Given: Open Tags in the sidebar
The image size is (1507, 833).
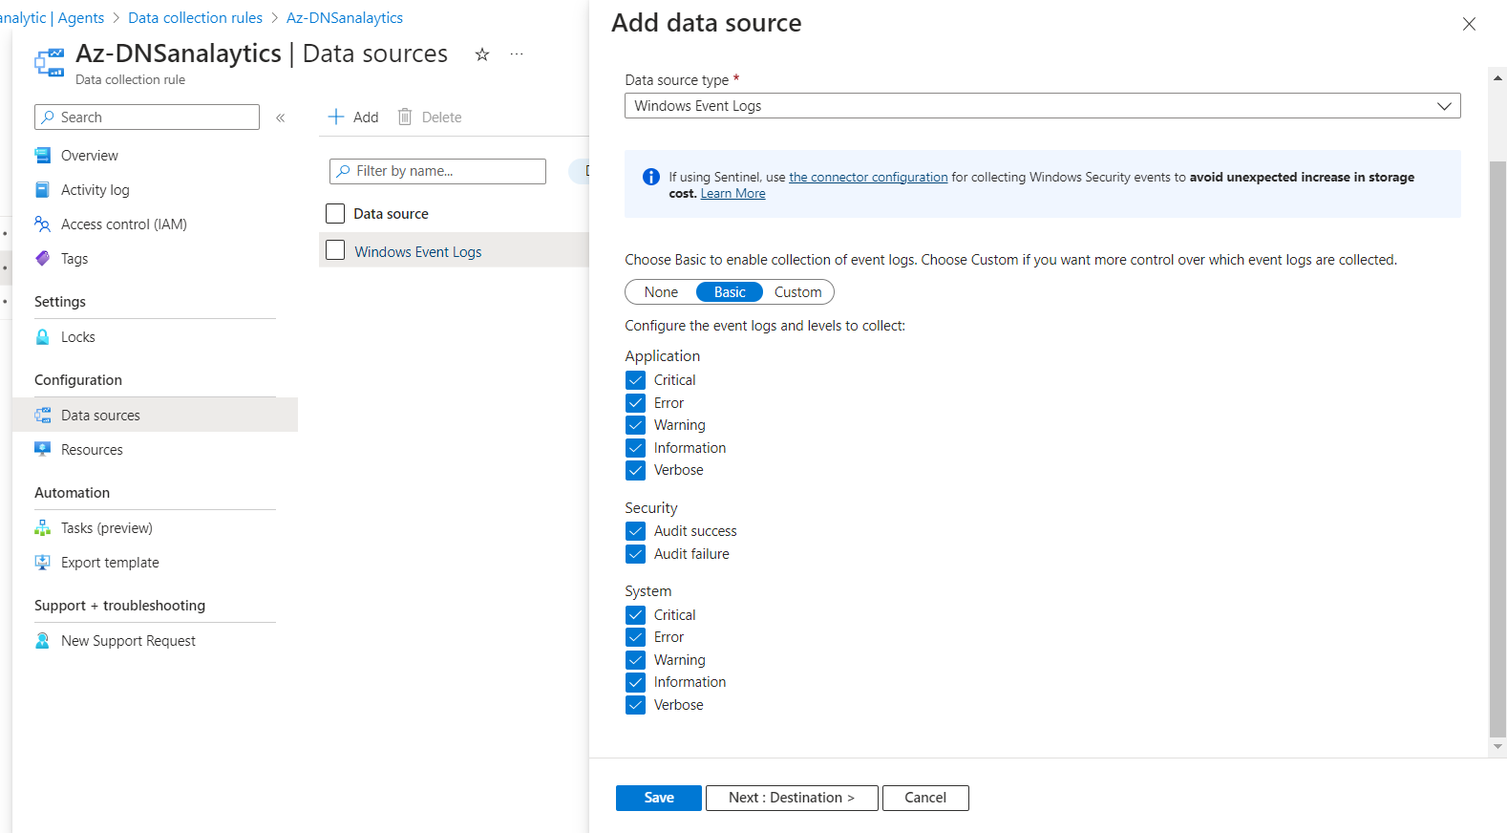Looking at the screenshot, I should (x=74, y=259).
